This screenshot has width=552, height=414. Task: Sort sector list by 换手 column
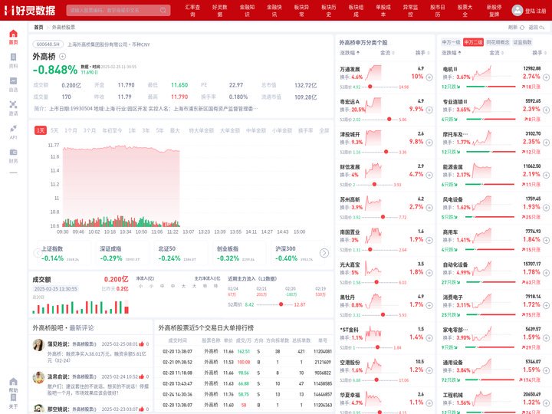tap(539, 53)
